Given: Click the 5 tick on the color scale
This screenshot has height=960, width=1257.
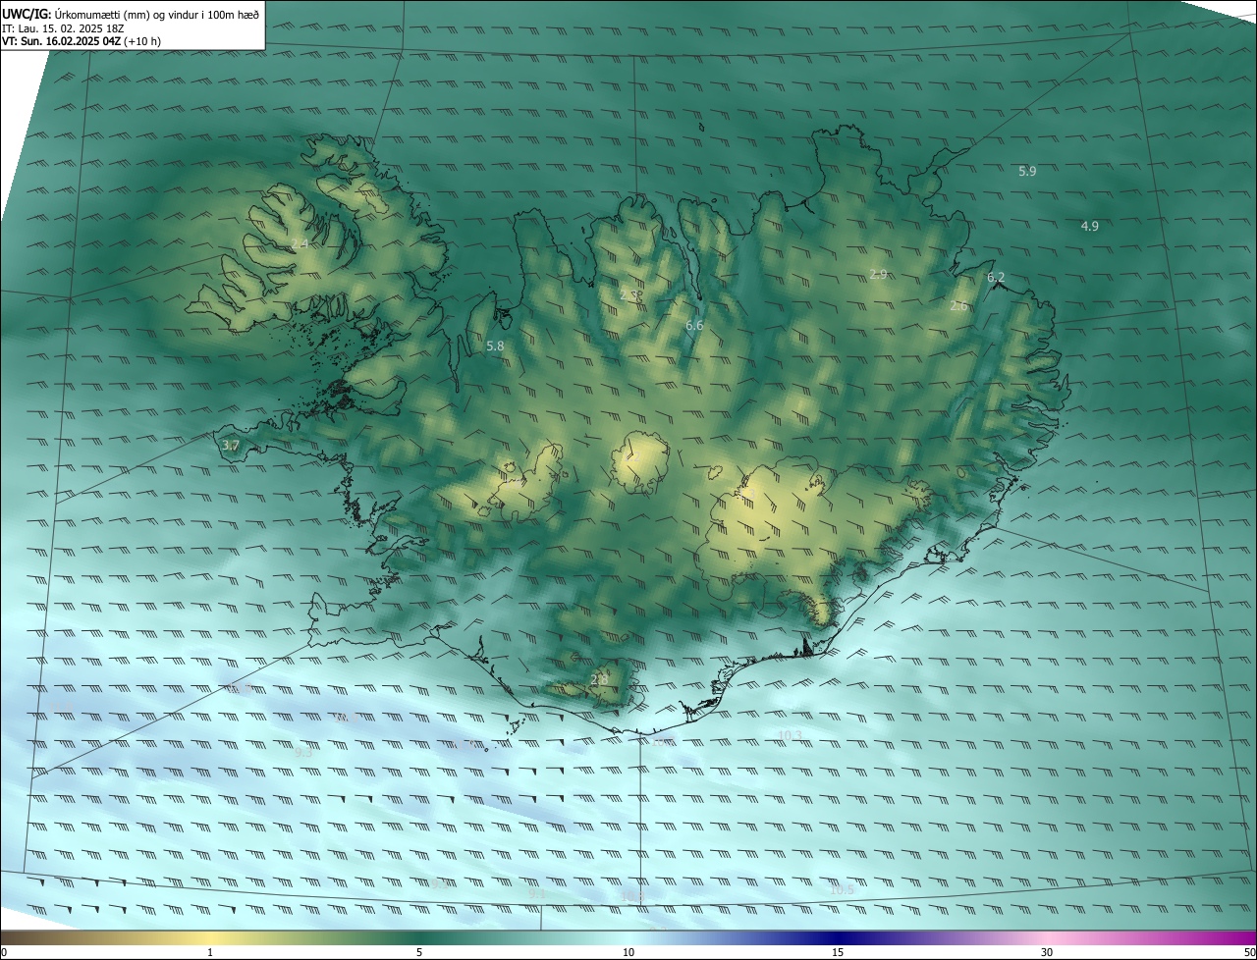Looking at the screenshot, I should point(419,952).
